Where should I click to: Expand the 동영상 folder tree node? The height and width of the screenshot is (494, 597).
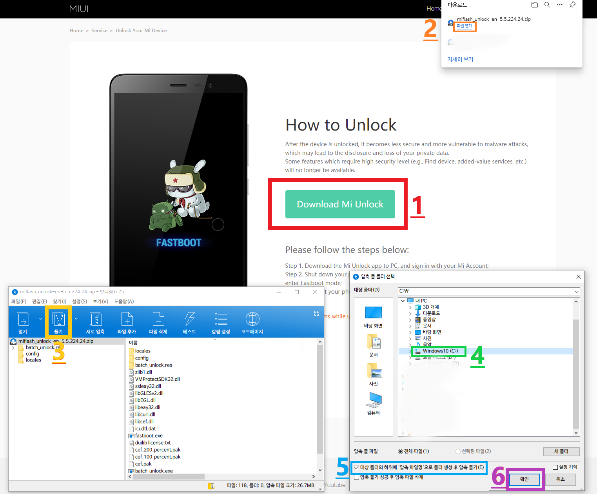pyautogui.click(x=410, y=320)
